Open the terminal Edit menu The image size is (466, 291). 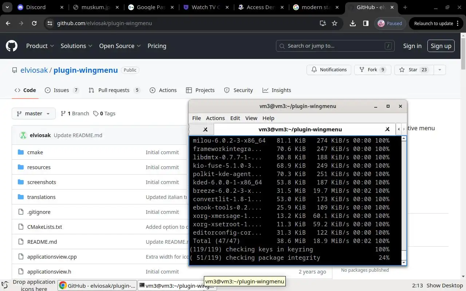click(235, 118)
